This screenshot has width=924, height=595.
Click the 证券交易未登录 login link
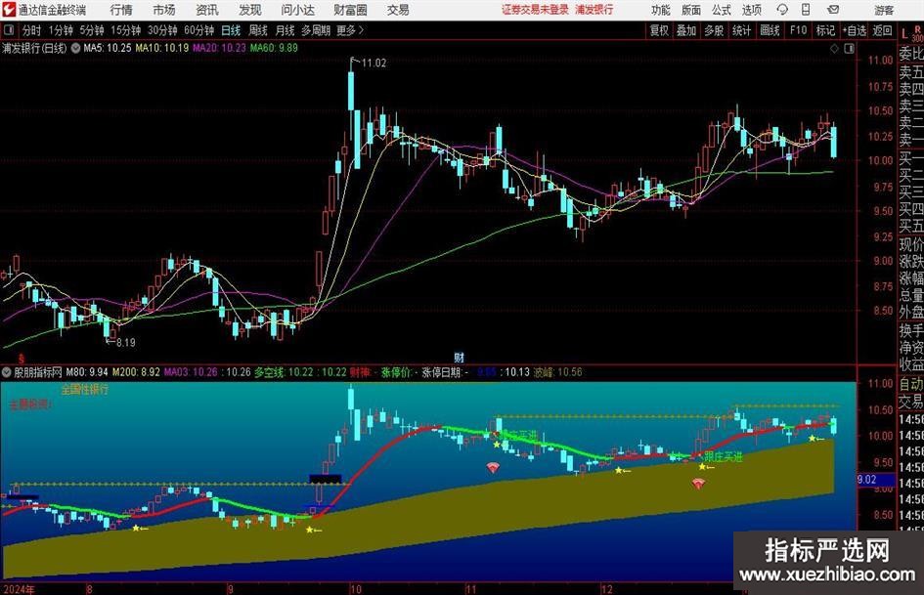[x=535, y=10]
